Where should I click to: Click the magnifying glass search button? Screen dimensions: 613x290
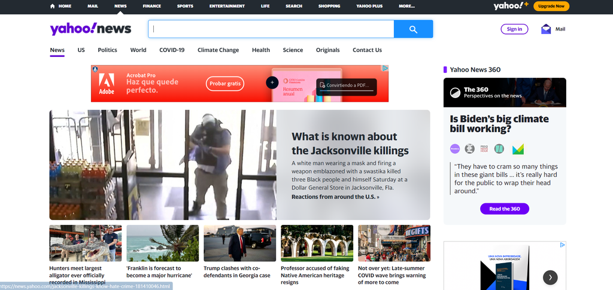[413, 29]
